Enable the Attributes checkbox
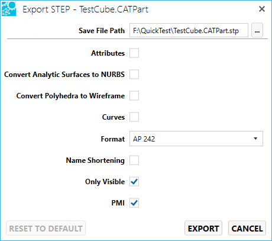This screenshot has width=272, height=241. [x=134, y=53]
